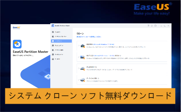
Task: Open the toolbox Toolkit sidebar item
Action: coord(56,59)
